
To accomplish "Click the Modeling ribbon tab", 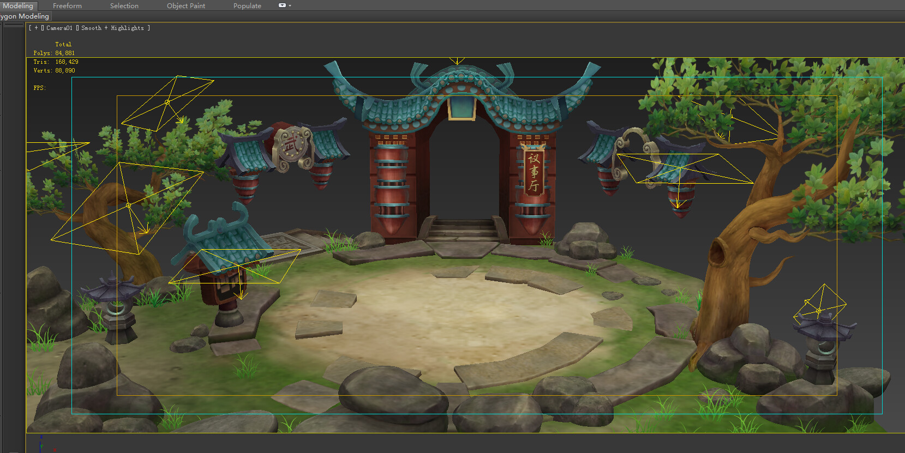I will 18,6.
